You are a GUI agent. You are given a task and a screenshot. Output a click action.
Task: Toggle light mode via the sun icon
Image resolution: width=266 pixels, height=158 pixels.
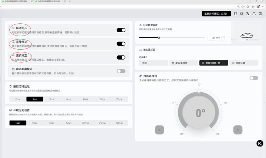pyautogui.click(x=242, y=14)
